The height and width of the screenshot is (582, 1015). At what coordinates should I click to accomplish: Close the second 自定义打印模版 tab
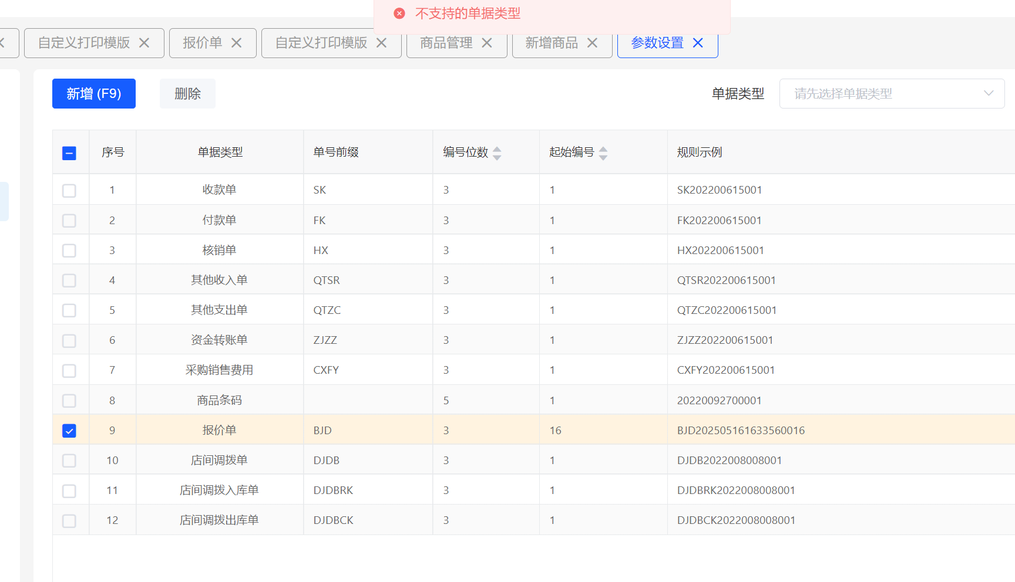click(381, 43)
